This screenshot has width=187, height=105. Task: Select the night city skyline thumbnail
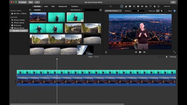[x=38, y=17]
